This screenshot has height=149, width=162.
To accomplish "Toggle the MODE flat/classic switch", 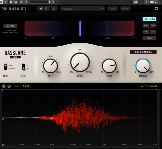I will coord(6,67).
